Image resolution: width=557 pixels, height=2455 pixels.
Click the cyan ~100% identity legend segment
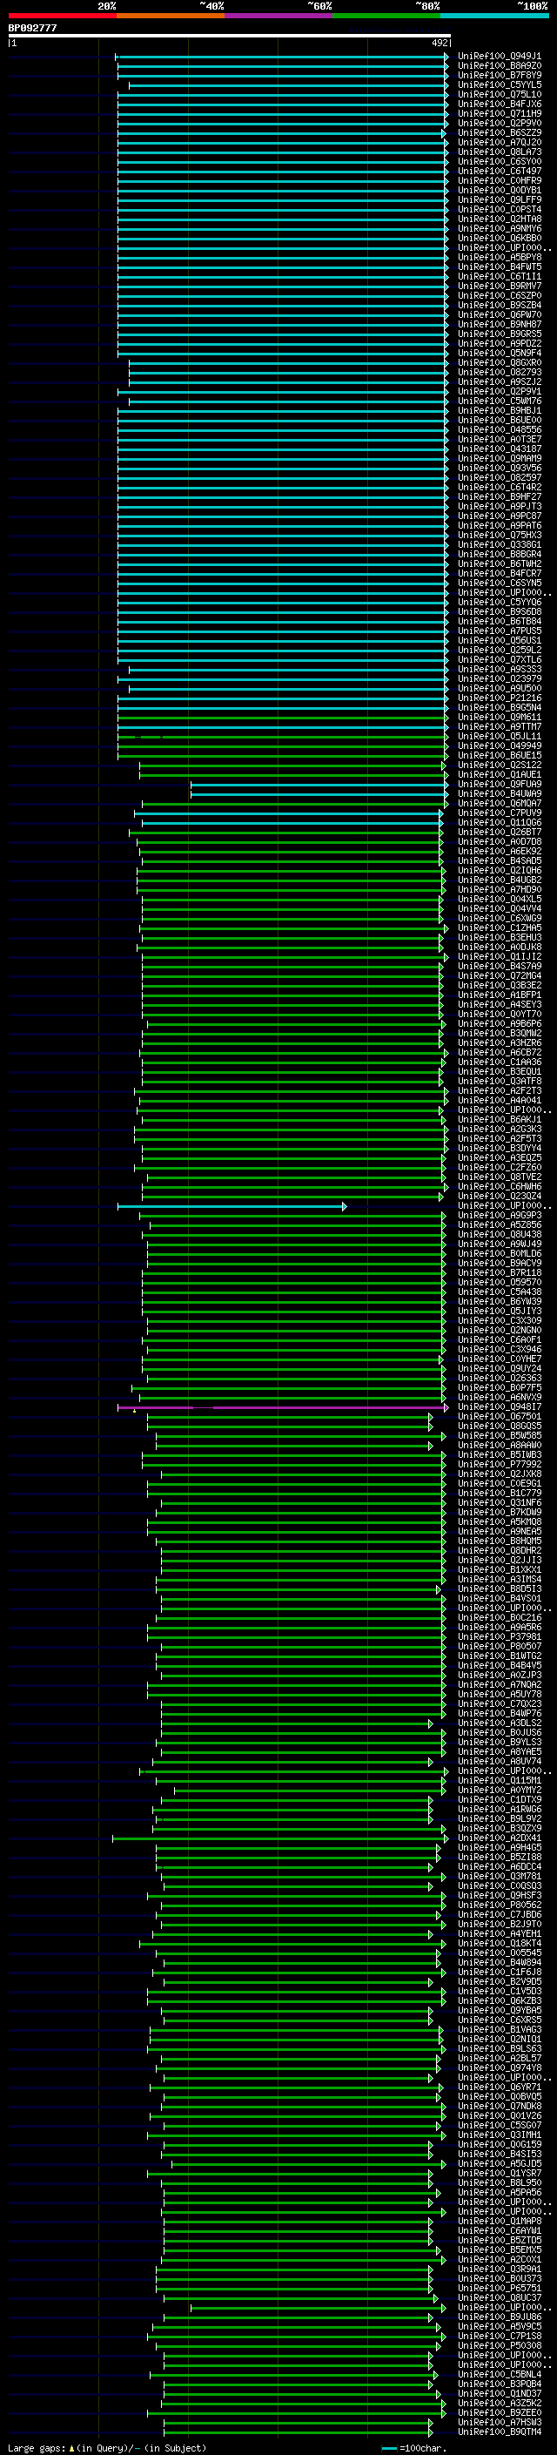click(494, 16)
